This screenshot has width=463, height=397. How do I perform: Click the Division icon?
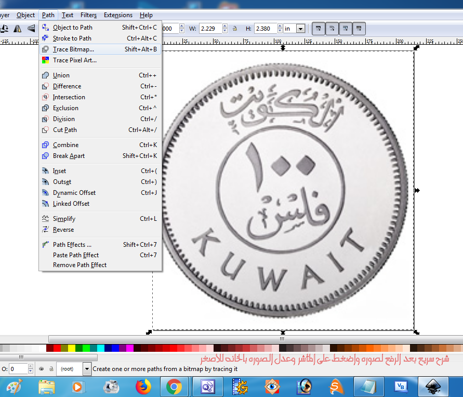[x=46, y=119]
